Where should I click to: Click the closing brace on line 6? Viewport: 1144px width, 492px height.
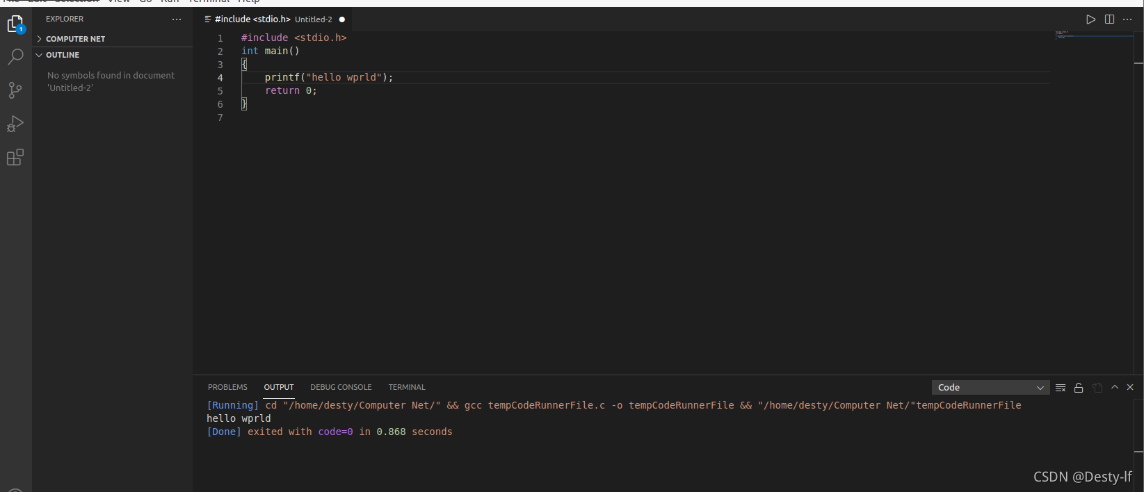point(244,104)
